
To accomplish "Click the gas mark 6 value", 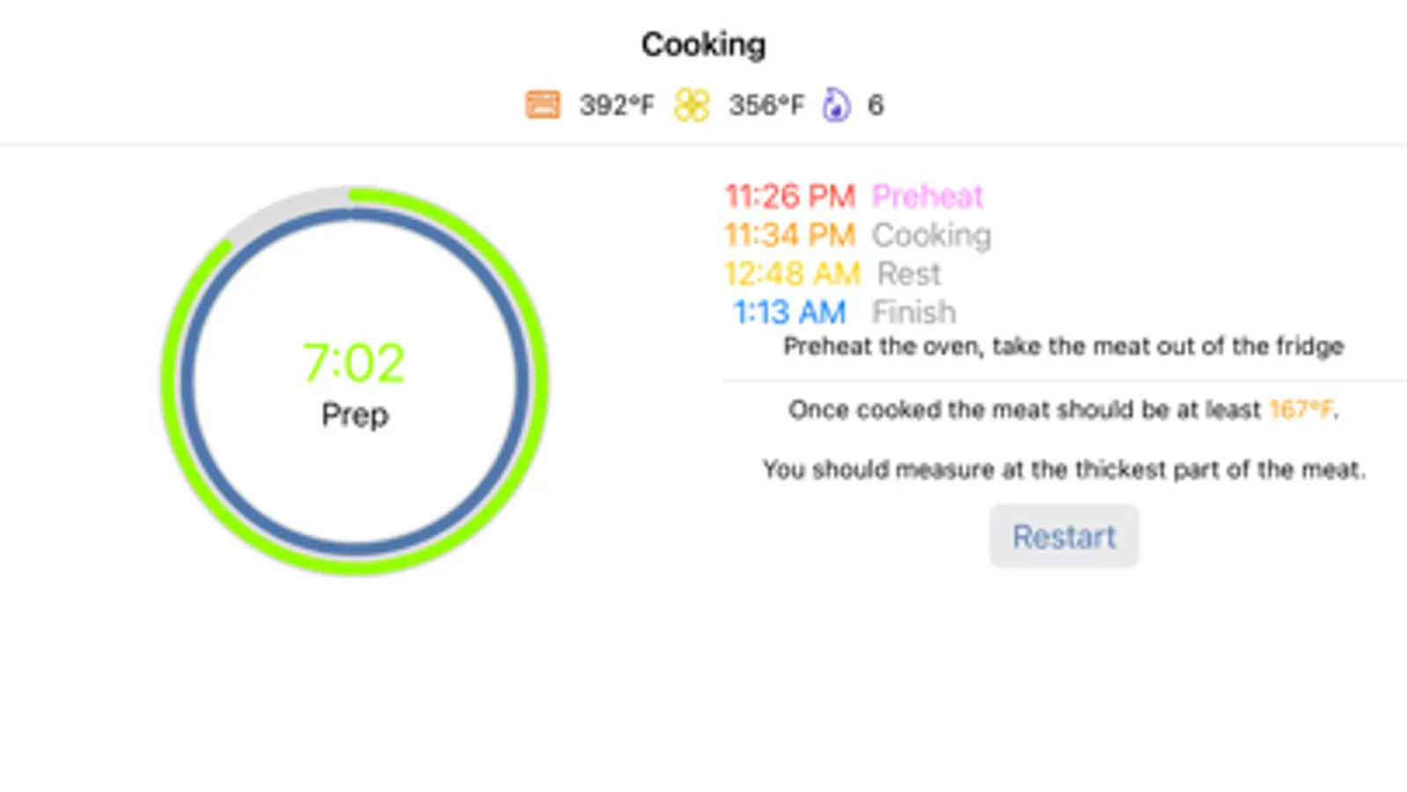I will pos(876,106).
